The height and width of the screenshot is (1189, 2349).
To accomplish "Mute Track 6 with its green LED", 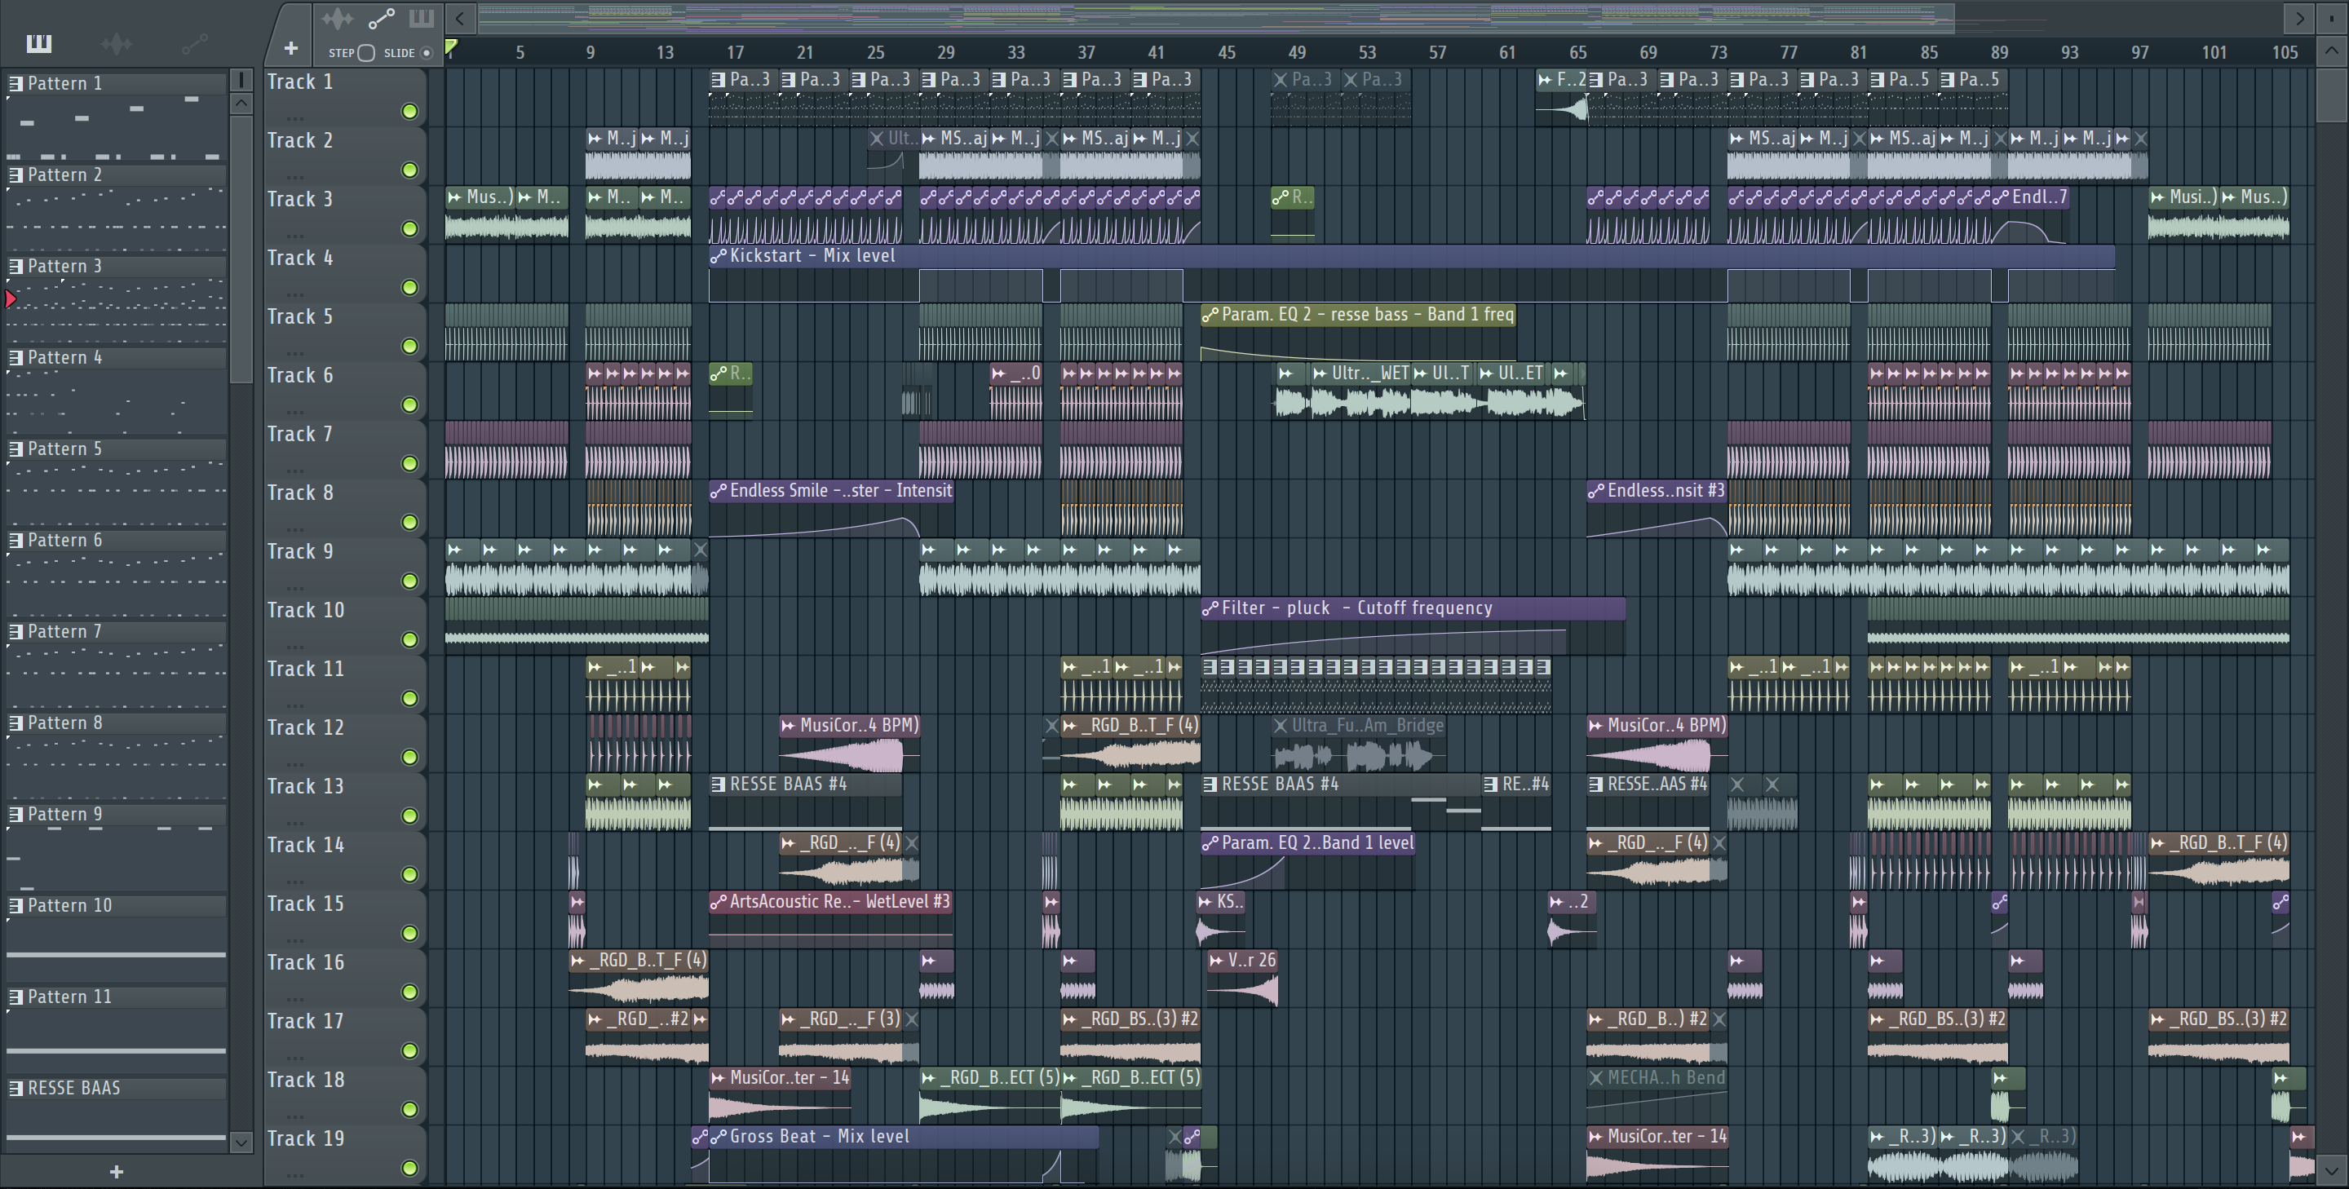I will [410, 404].
